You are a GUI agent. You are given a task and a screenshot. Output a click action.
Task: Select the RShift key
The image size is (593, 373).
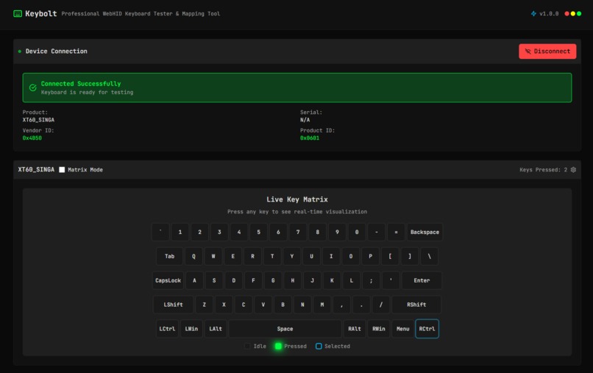click(x=416, y=305)
